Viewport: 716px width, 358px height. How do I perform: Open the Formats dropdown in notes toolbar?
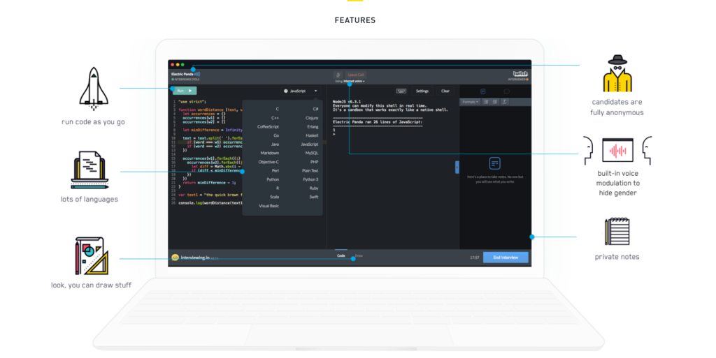pos(469,102)
